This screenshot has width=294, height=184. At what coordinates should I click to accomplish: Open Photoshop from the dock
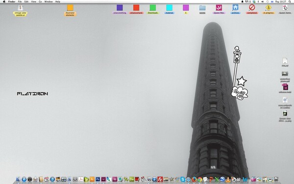click(x=98, y=179)
